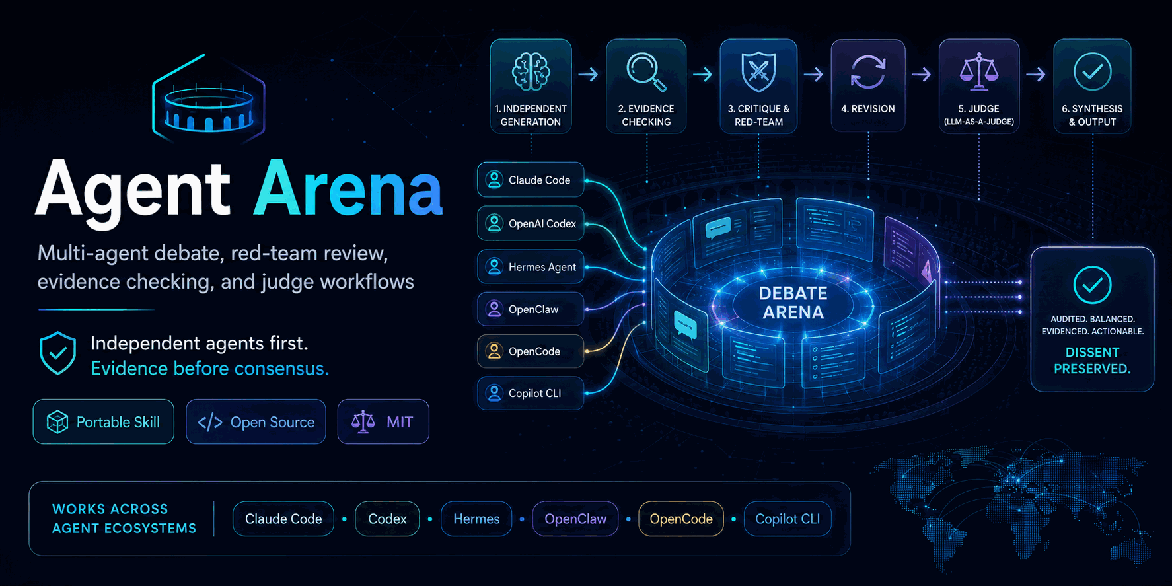
Task: Select the OpenCode agent card
Action: pyautogui.click(x=531, y=351)
